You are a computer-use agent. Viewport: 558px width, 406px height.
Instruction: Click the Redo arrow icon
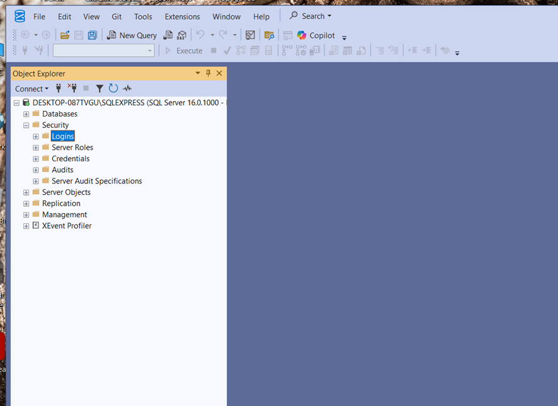point(223,35)
